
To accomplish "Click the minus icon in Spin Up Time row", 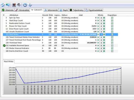I will [98, 18].
